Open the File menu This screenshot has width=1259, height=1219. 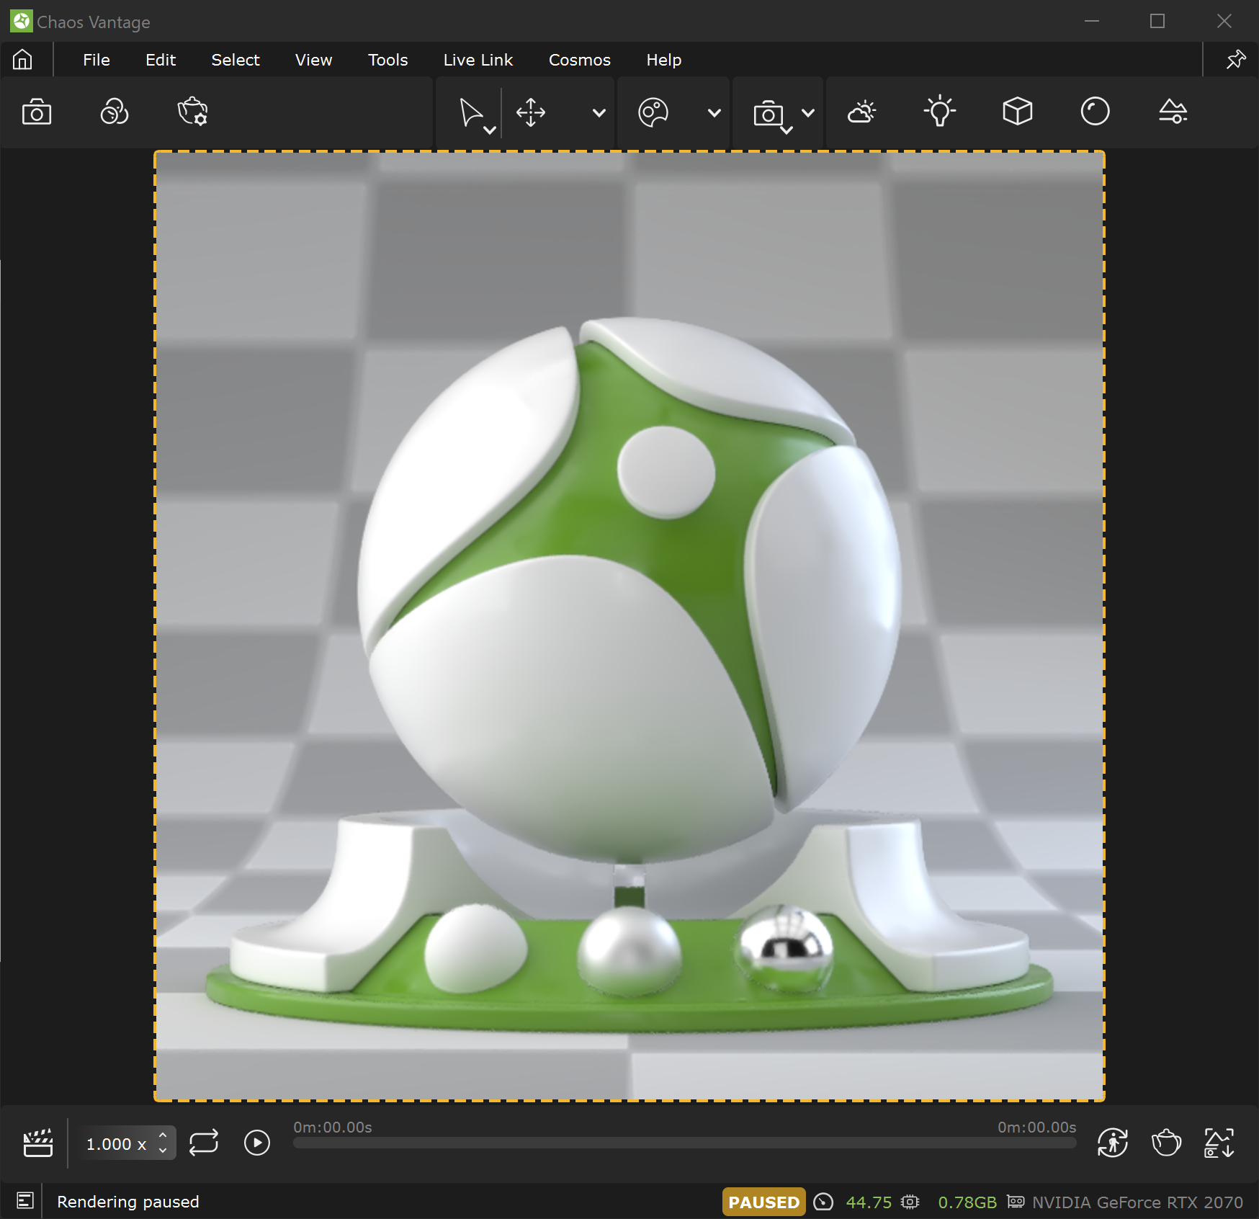(x=96, y=60)
